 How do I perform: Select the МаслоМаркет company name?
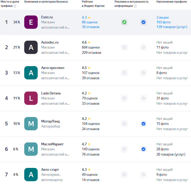pos(52,144)
